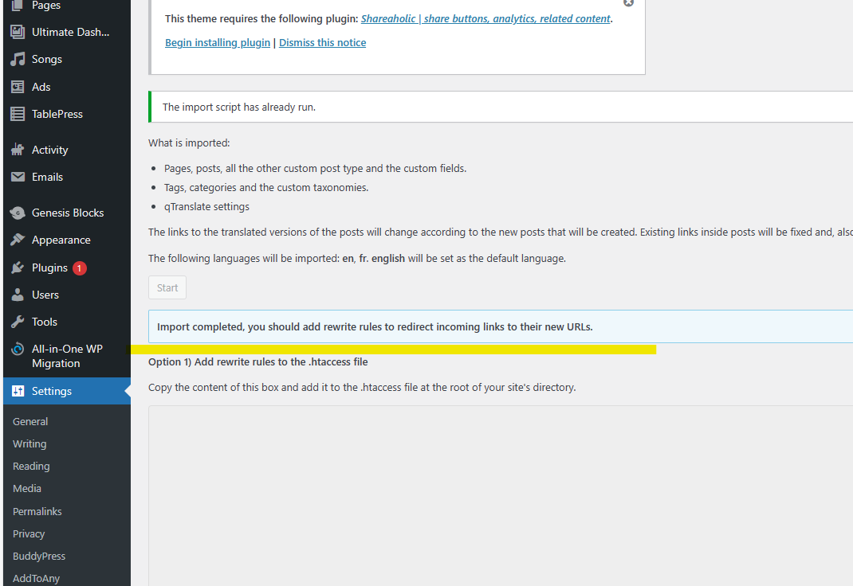Viewport: 853px width, 586px height.
Task: Open the Shareaholic plugin link
Action: (485, 19)
